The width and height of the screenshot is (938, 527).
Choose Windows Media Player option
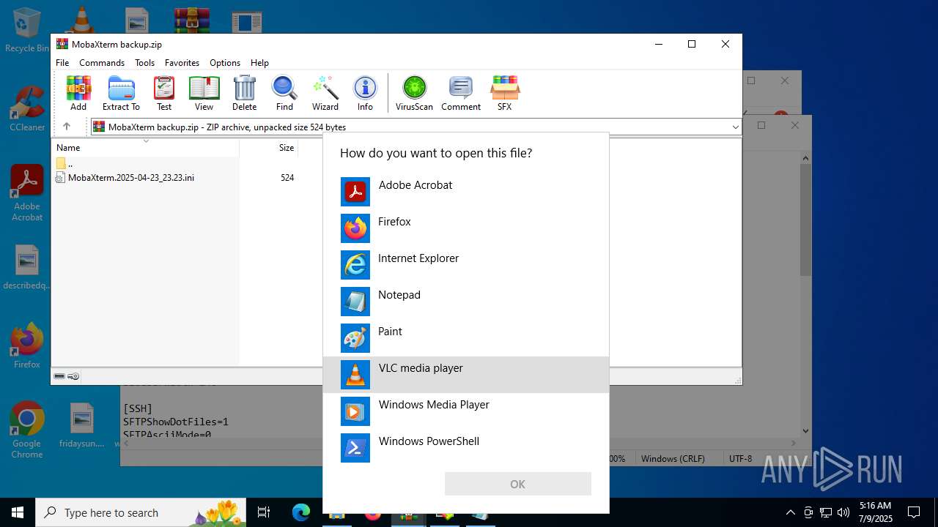point(466,411)
